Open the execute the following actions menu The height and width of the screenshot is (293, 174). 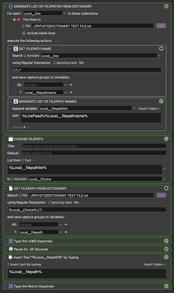tap(56, 41)
